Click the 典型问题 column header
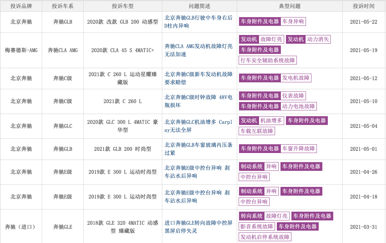This screenshot has width=386, height=243. point(290,6)
